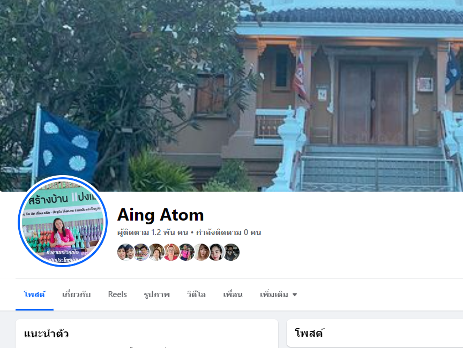
Task: Go to the รูปภาพ tab
Action: click(157, 294)
